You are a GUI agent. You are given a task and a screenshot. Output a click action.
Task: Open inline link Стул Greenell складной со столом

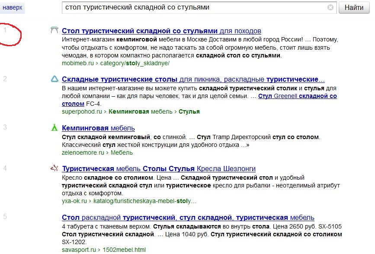coord(297,96)
